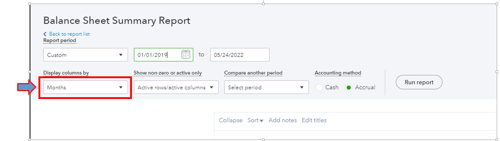
Task: Click the Compare another period label
Action: (x=253, y=73)
